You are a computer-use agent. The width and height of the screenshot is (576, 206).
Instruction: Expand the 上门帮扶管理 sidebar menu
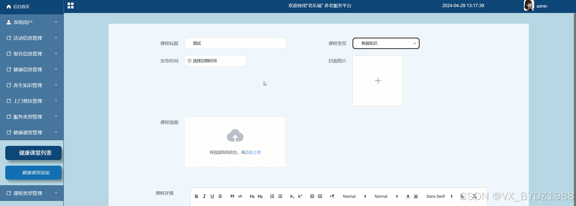pyautogui.click(x=32, y=101)
